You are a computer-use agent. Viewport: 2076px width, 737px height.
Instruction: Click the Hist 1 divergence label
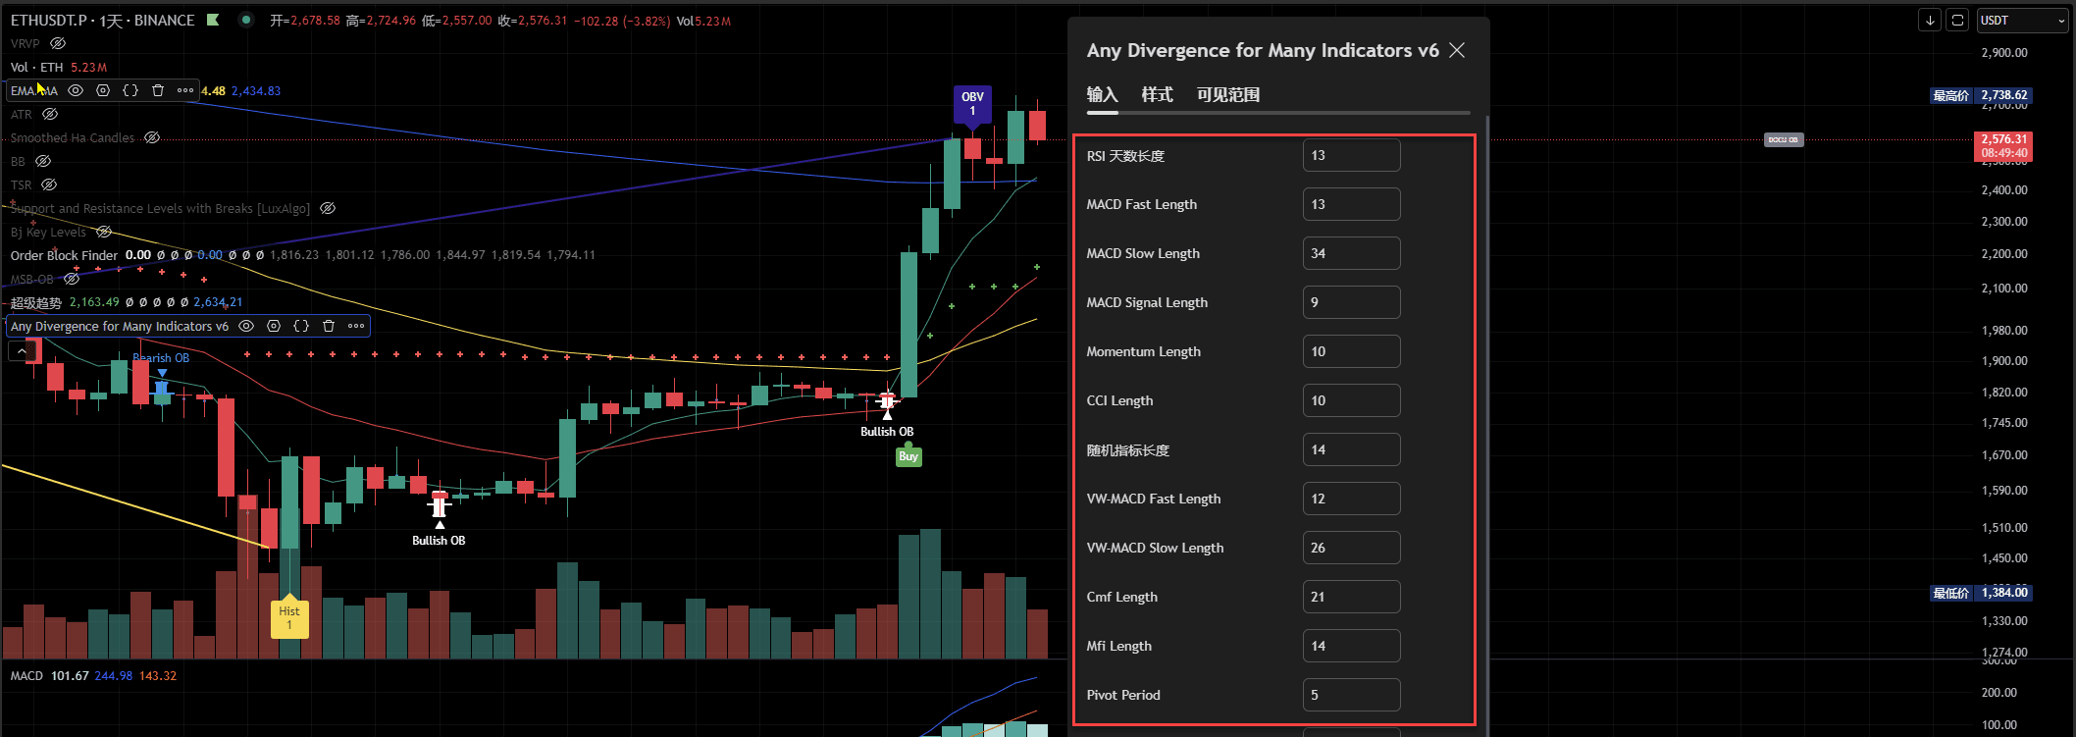(x=289, y=618)
